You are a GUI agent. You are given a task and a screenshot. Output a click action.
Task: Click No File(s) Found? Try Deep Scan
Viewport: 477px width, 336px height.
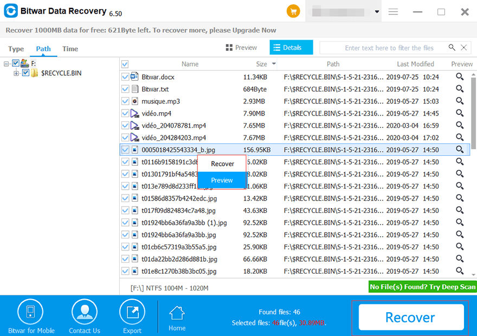click(423, 287)
